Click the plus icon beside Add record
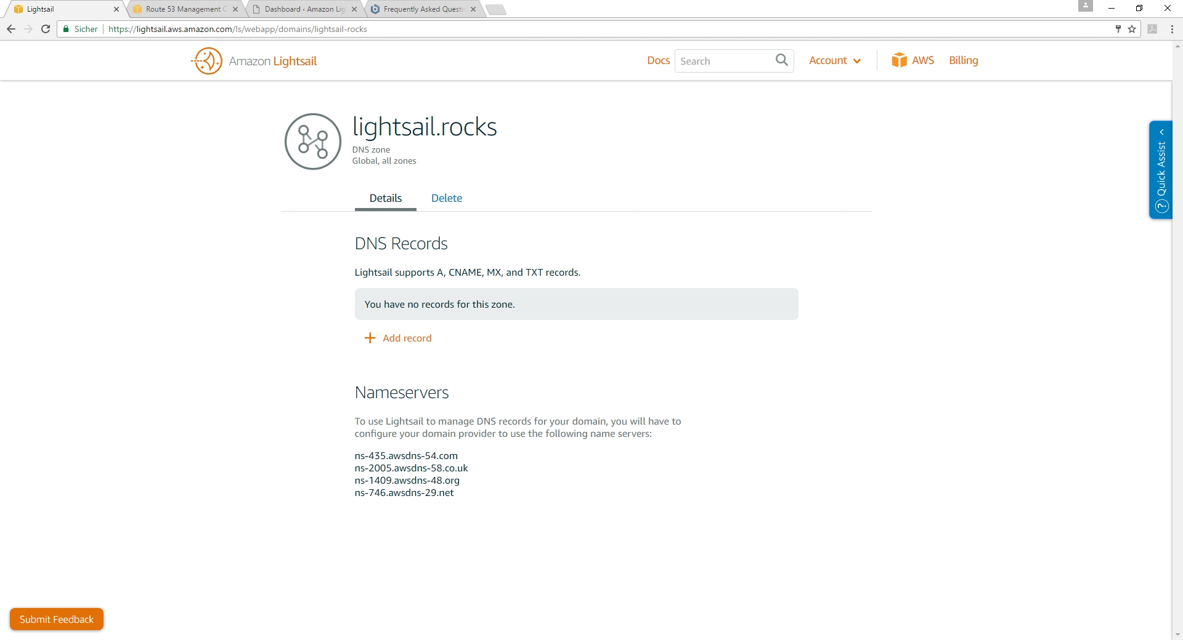The height and width of the screenshot is (640, 1183). 369,338
